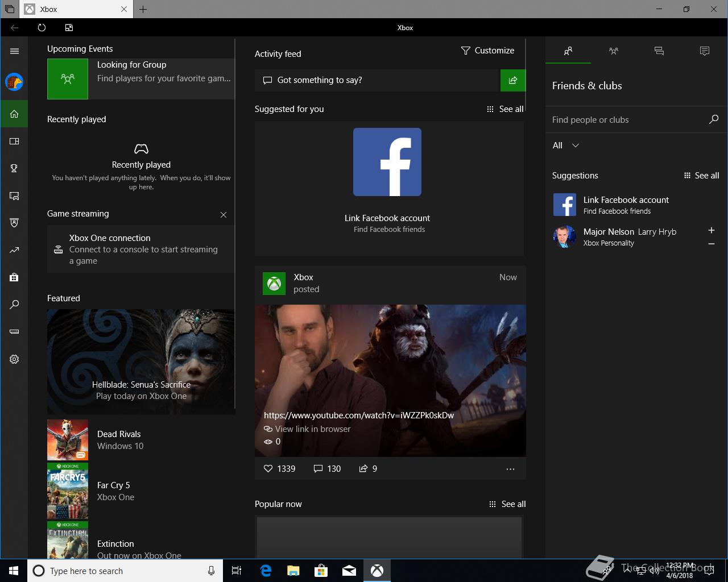Open Search magnifier icon in sidebar
Viewport: 728px width, 582px height.
[14, 305]
